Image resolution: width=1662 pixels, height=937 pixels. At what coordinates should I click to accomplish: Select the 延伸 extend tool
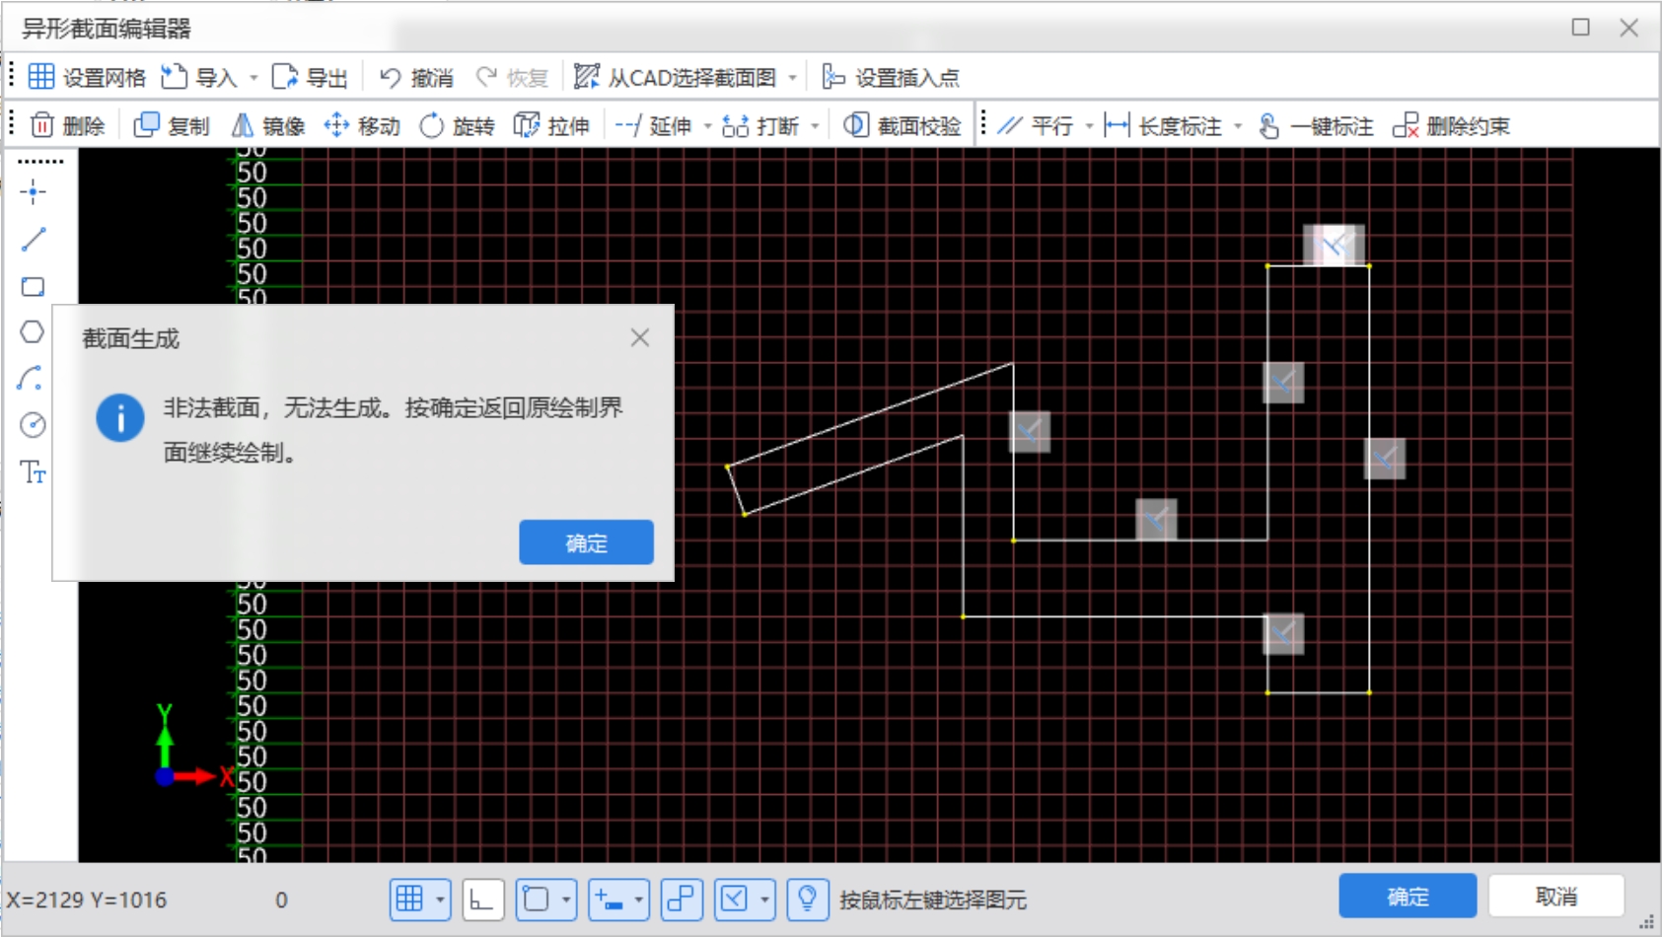[653, 125]
